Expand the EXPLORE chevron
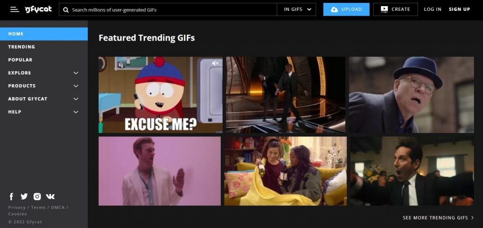This screenshot has height=228, width=483. tap(76, 73)
